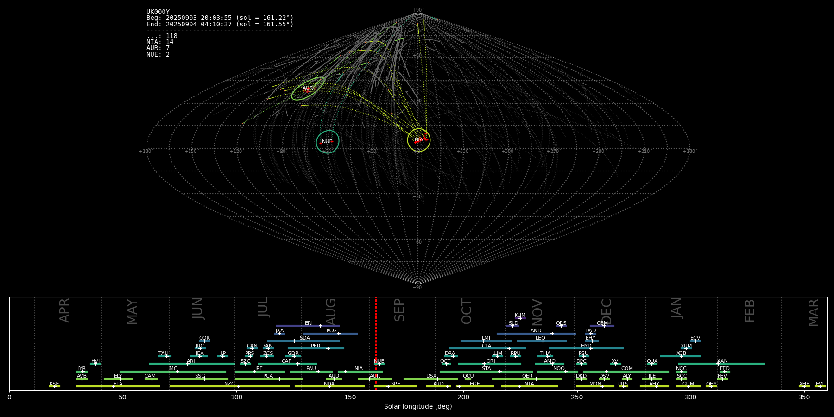Click the APR month label
Image resolution: width=834 pixels, height=417 pixels.
tap(64, 310)
